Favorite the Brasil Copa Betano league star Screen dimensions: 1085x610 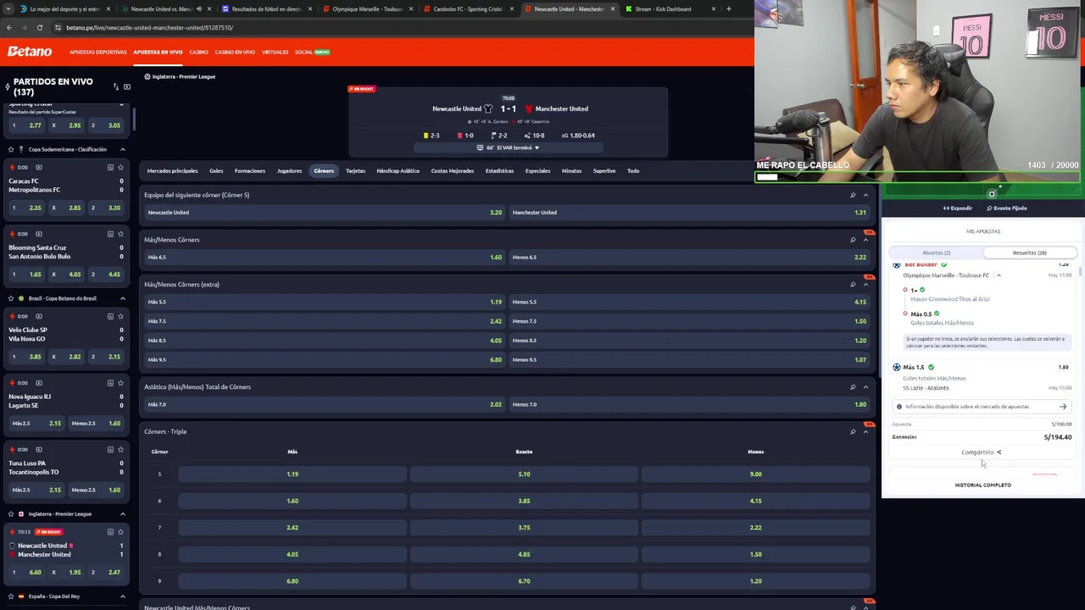coord(11,298)
